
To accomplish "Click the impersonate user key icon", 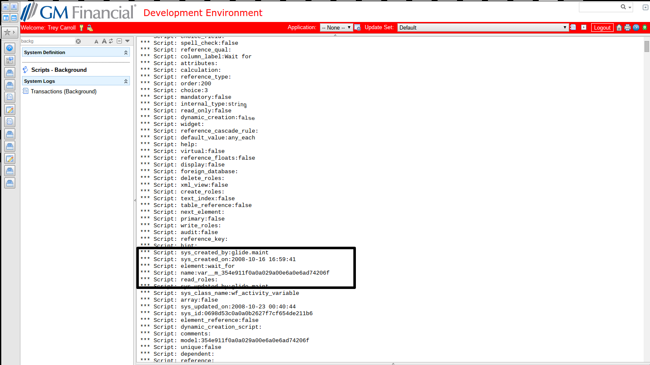I will (x=82, y=28).
